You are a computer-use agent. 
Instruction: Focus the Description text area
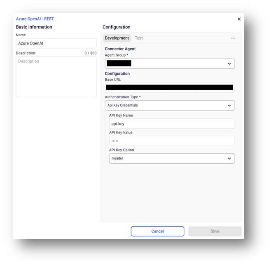click(x=56, y=77)
